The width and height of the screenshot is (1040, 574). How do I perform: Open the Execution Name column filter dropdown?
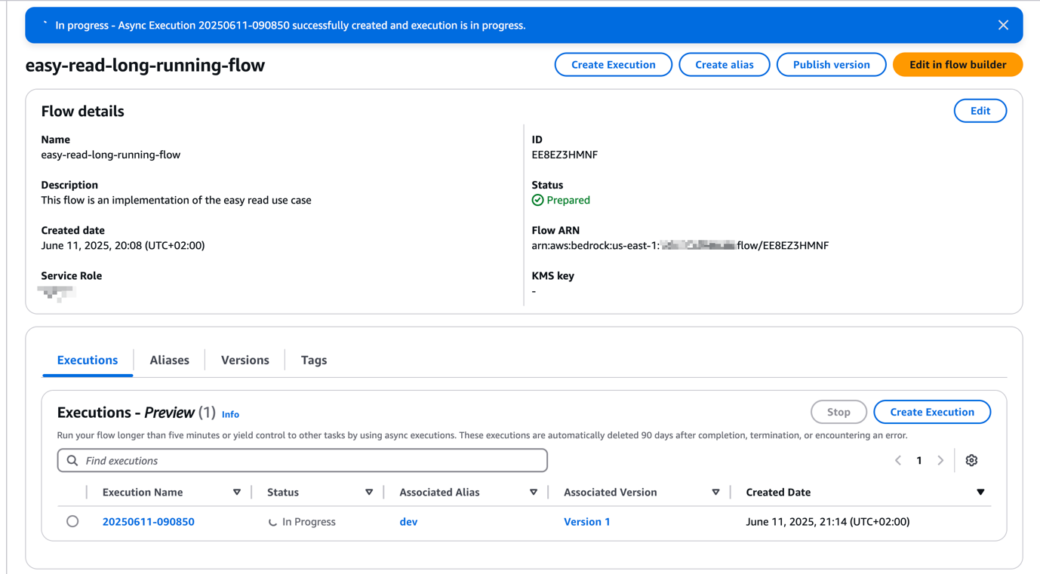238,492
